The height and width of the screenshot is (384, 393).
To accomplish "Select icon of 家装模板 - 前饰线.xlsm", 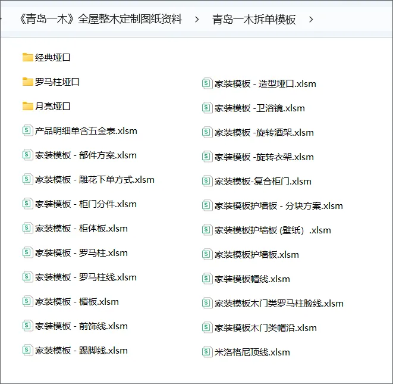I will coord(27,326).
